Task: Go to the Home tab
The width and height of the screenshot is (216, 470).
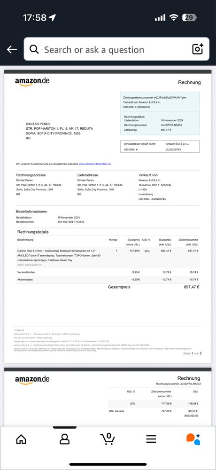Action: [21, 439]
